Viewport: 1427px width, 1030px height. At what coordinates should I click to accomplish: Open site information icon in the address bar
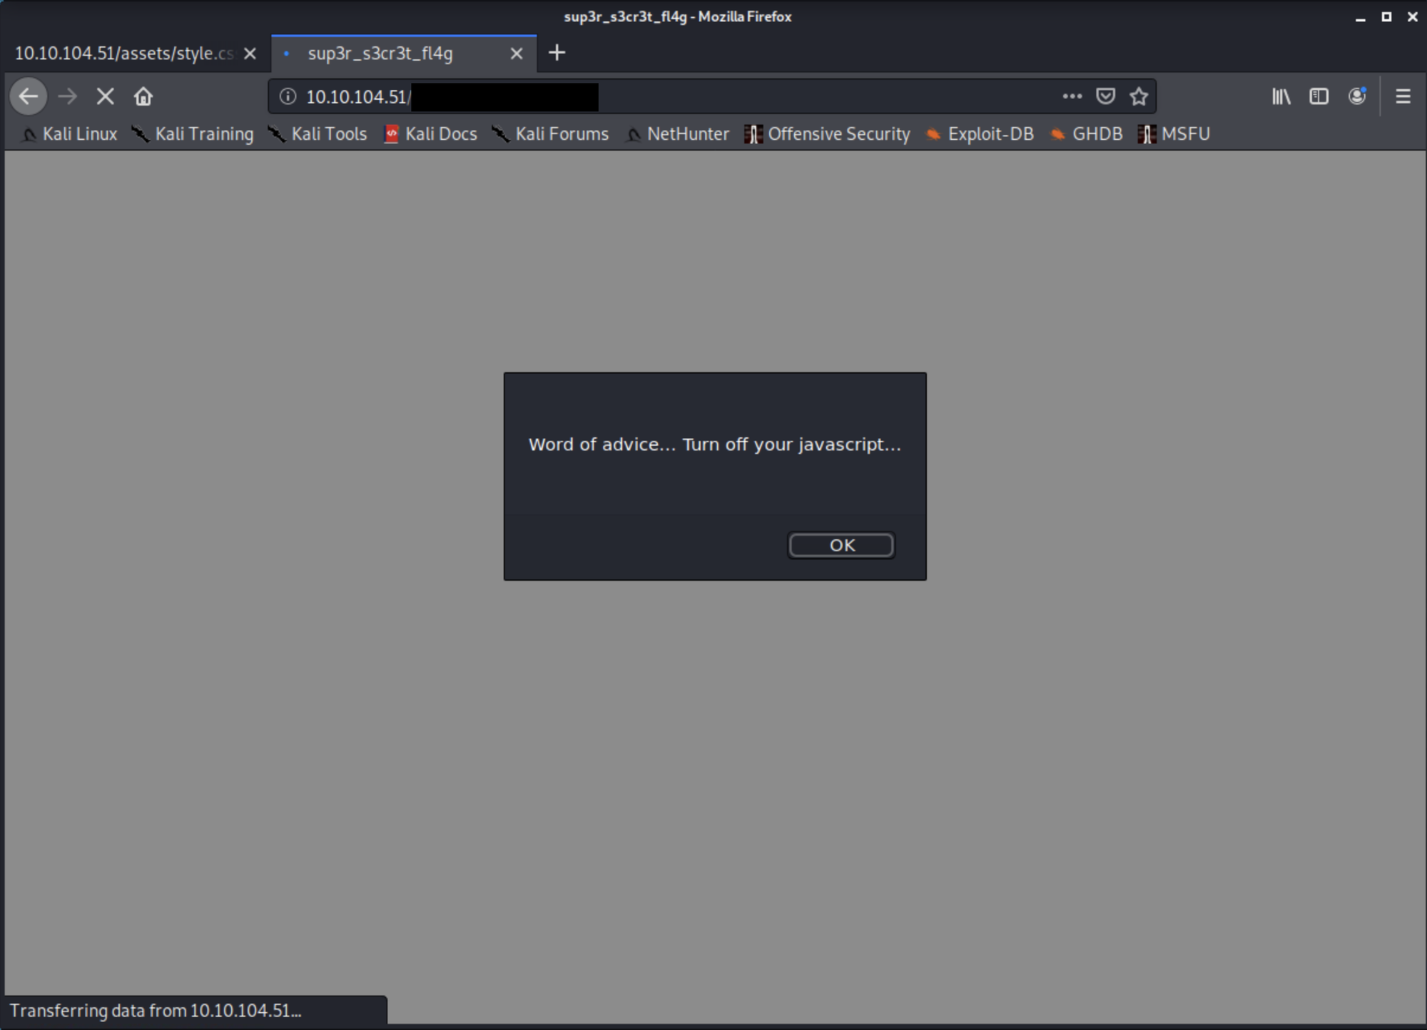coord(288,96)
